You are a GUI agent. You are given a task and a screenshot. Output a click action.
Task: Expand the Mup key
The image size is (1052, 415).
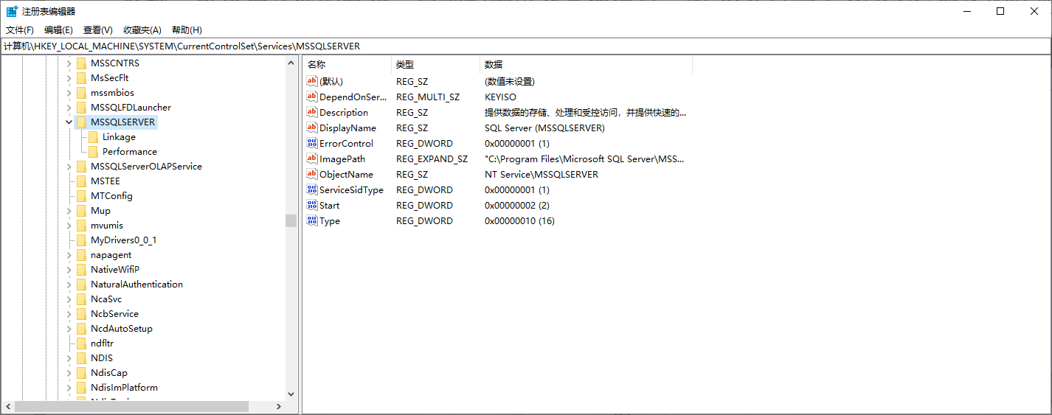coord(69,211)
